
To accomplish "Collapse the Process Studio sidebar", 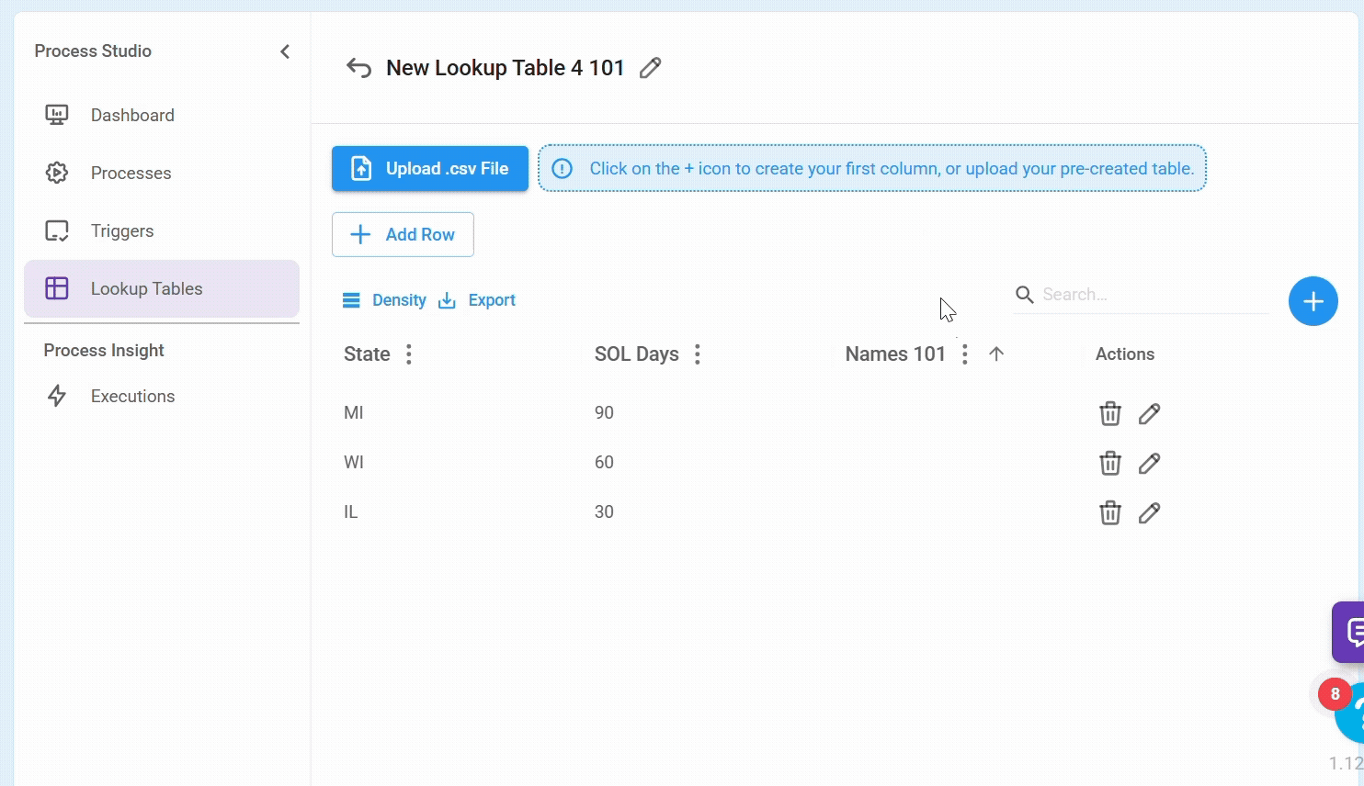I will point(285,51).
